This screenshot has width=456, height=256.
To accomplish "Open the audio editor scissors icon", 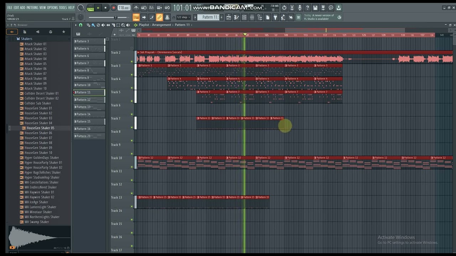I will (292, 7).
